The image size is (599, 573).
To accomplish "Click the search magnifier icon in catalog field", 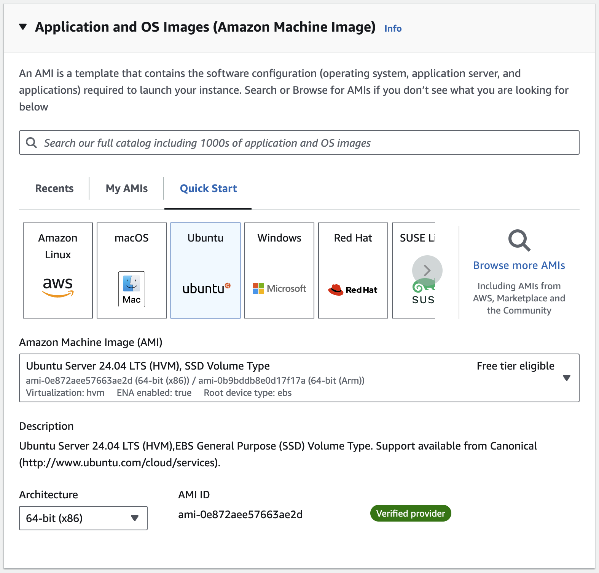I will 31,143.
